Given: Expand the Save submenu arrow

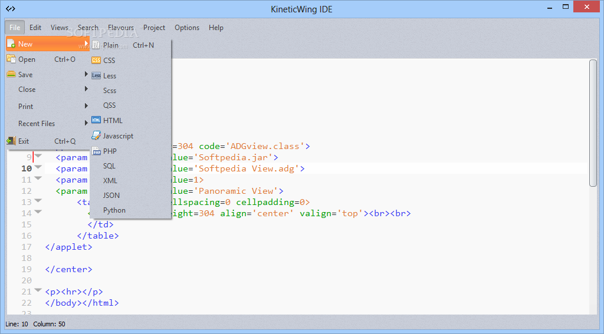Looking at the screenshot, I should 86,74.
